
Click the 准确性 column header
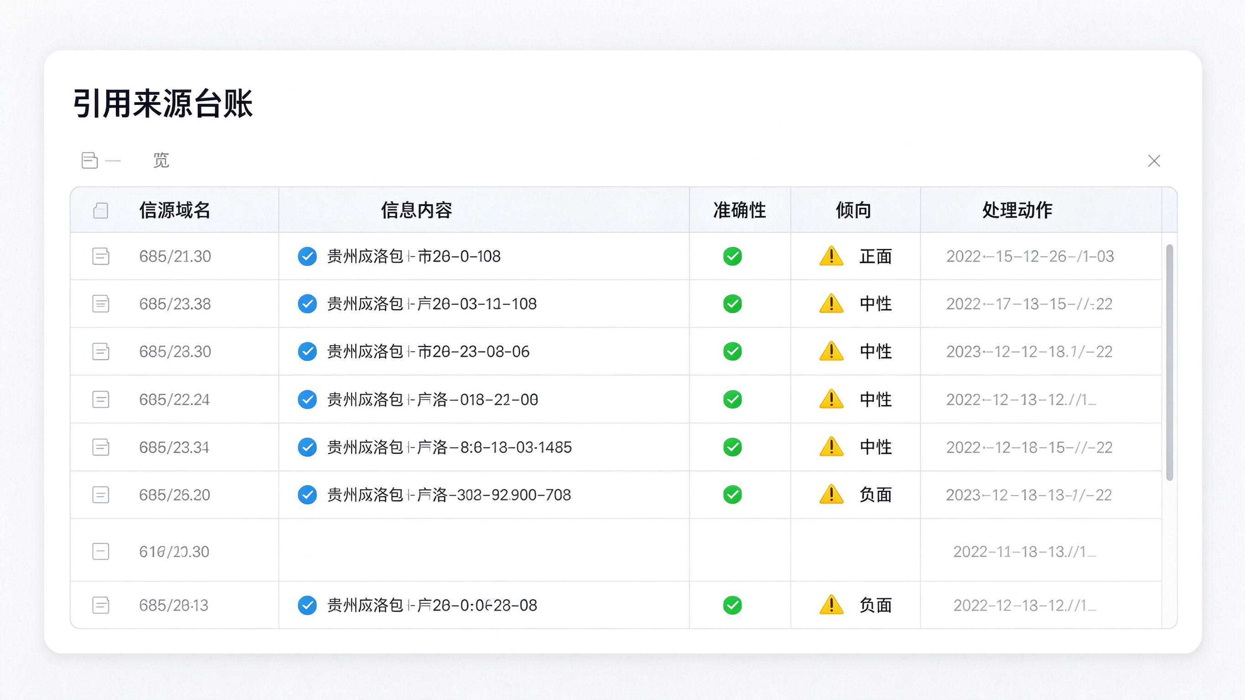(739, 210)
